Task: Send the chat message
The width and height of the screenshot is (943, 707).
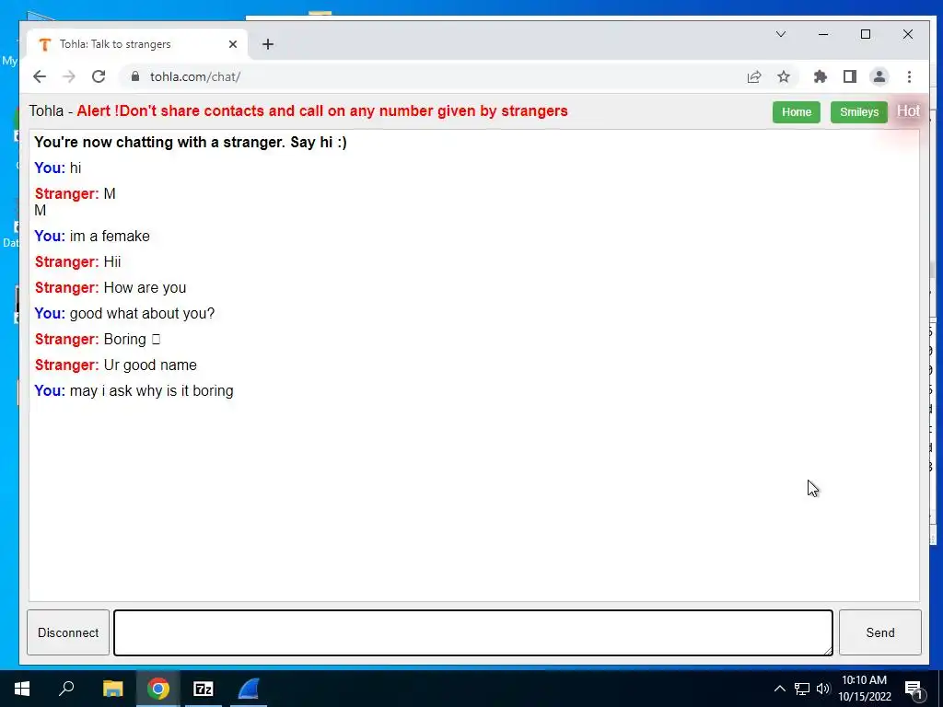Action: click(879, 632)
